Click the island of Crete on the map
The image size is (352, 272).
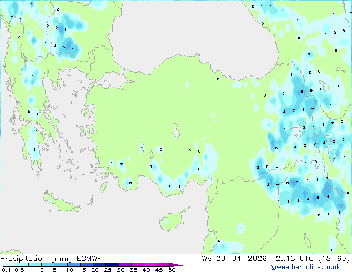point(61,203)
